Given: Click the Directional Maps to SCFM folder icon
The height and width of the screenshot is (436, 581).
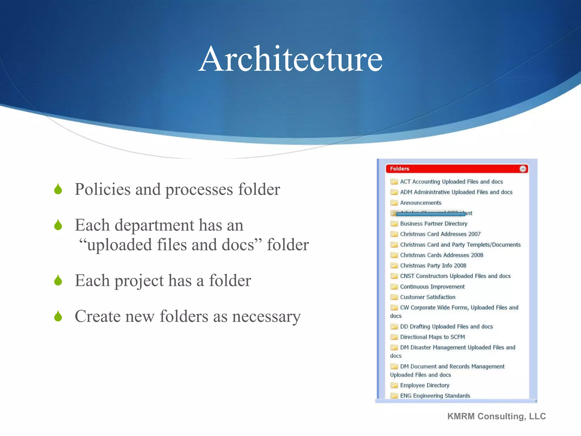Looking at the screenshot, I should coord(394,337).
